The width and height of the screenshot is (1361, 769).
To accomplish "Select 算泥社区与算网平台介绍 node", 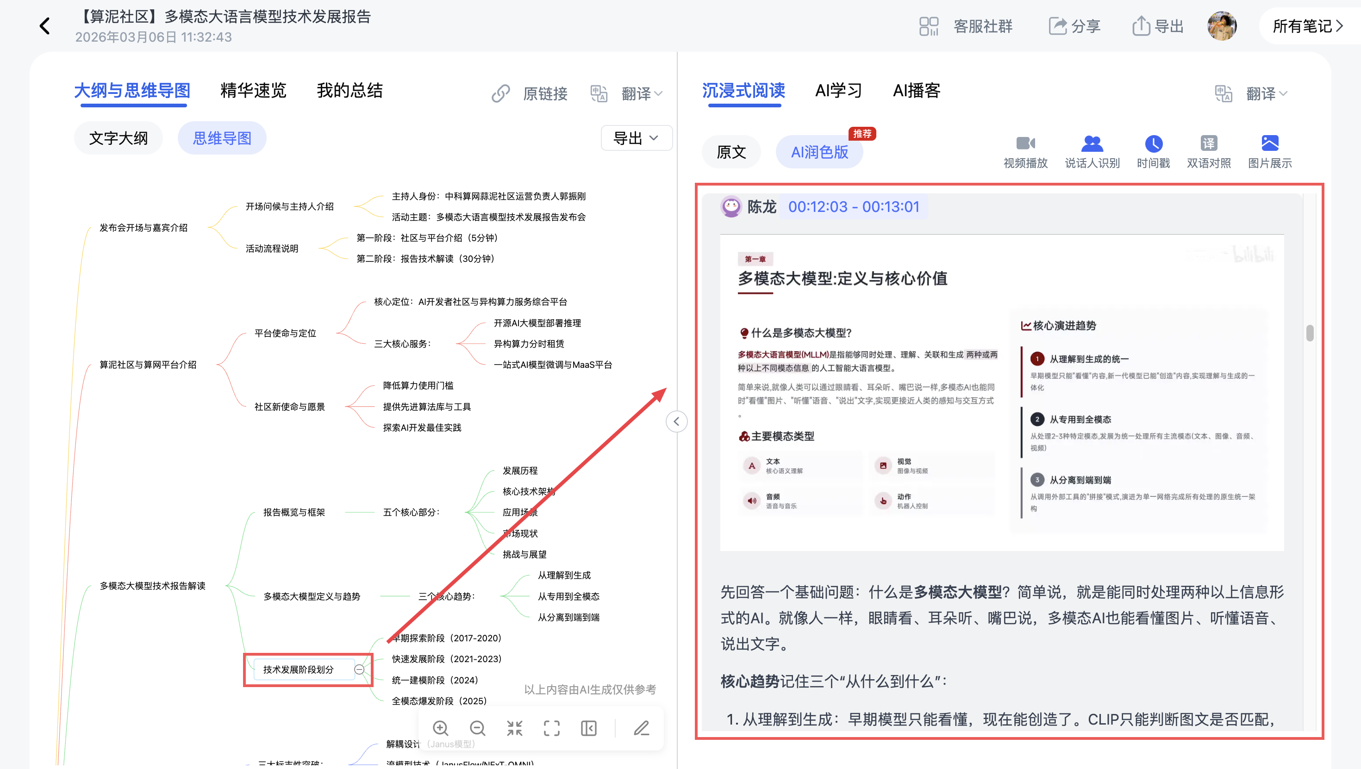I will [148, 365].
